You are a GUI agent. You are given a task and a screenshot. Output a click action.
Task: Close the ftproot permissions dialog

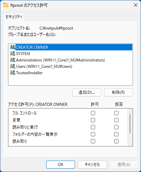pyautogui.click(x=136, y=5)
